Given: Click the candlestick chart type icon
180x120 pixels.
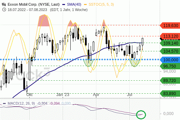Looking at the screenshot, I should click(4, 4).
